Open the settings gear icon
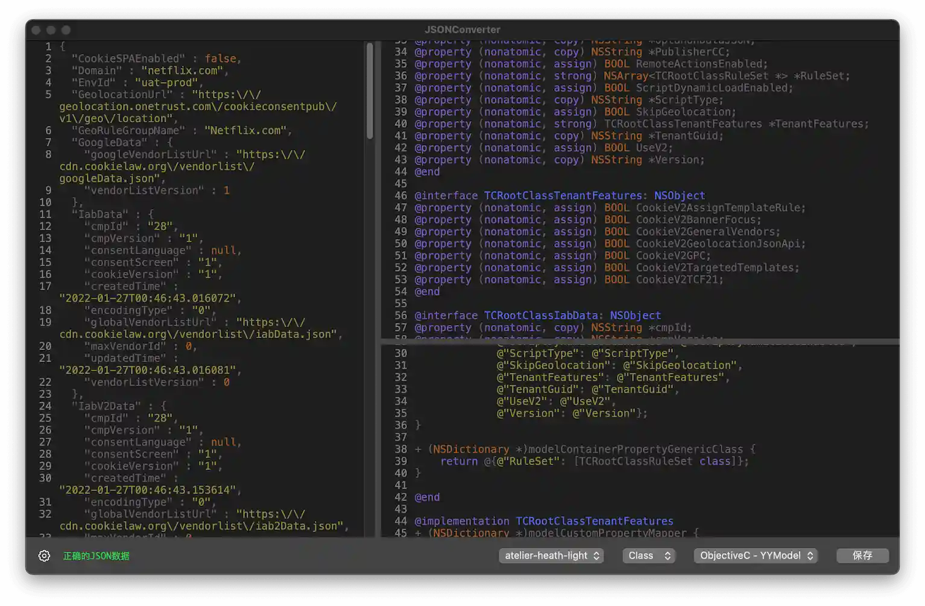The width and height of the screenshot is (925, 606). pos(44,555)
